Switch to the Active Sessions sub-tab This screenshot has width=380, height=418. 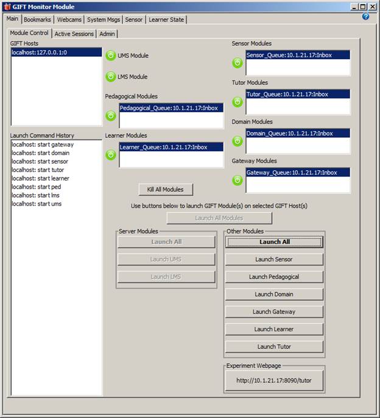tap(74, 34)
